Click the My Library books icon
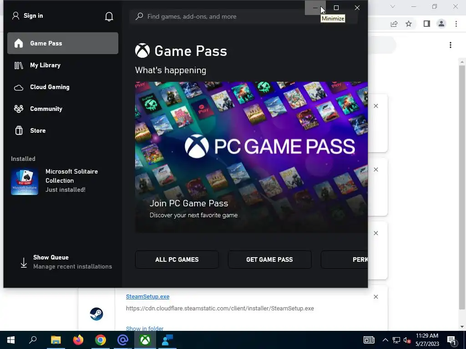The image size is (466, 349). [19, 65]
